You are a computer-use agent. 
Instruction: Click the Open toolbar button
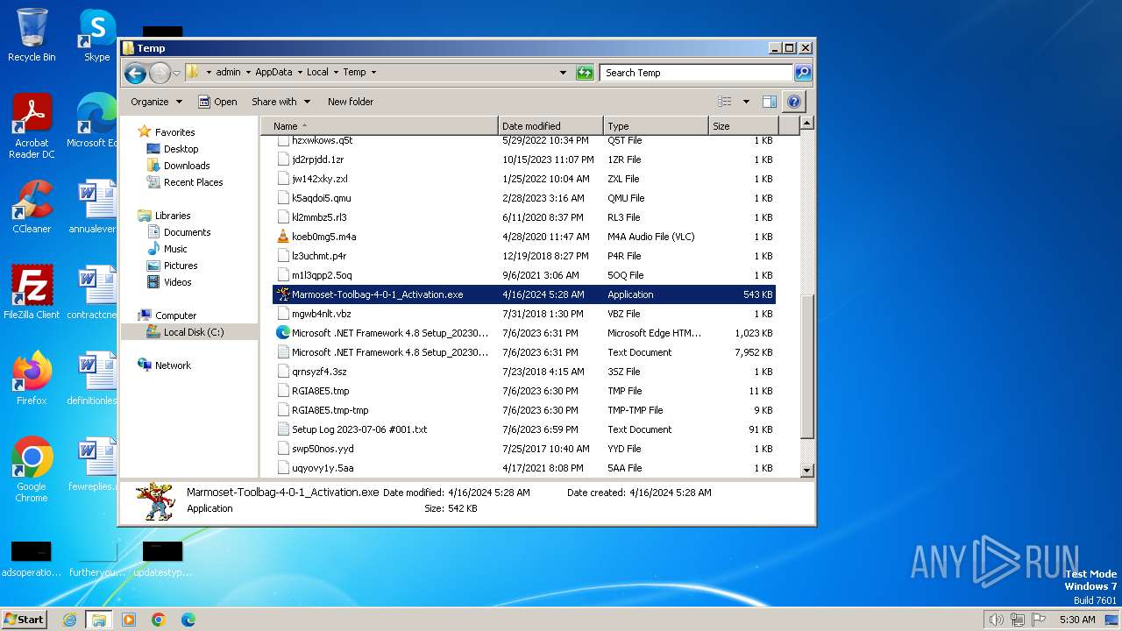[x=217, y=102]
